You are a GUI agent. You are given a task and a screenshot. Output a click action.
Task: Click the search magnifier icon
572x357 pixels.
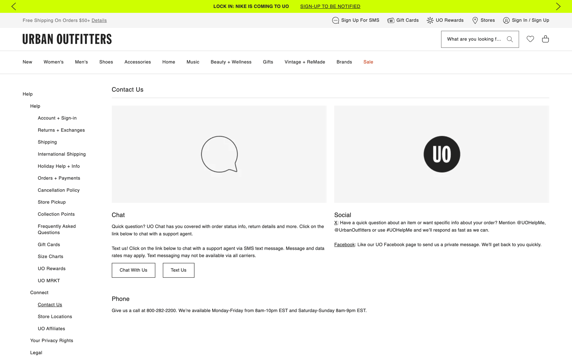point(510,39)
